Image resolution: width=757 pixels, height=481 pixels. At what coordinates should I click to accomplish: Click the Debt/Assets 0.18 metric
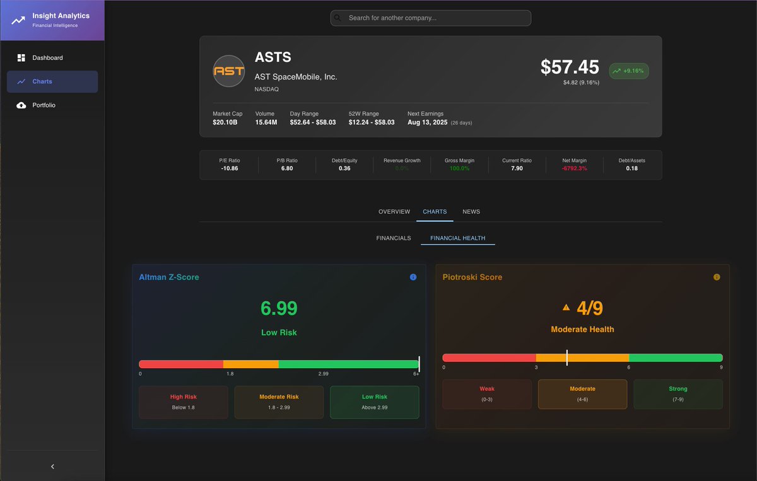[632, 165]
